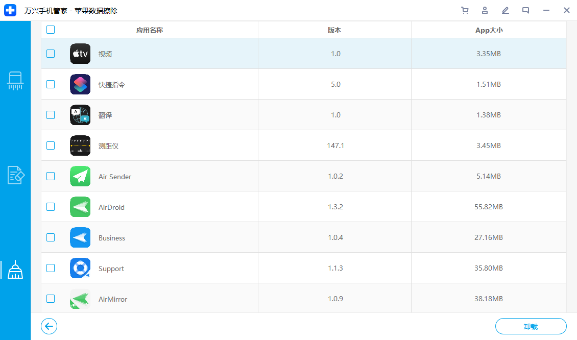Click the AirDroid app icon
Image resolution: width=577 pixels, height=340 pixels.
tap(80, 207)
